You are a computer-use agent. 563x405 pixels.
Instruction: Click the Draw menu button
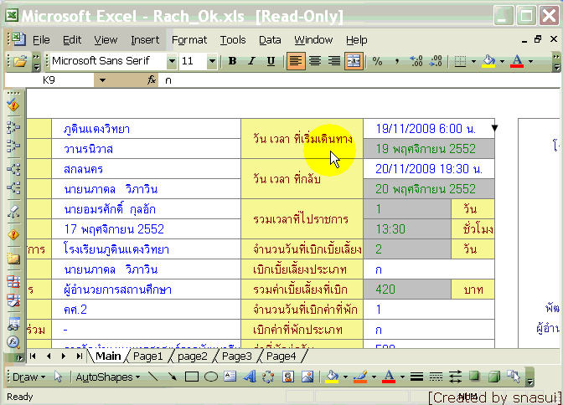click(x=28, y=377)
